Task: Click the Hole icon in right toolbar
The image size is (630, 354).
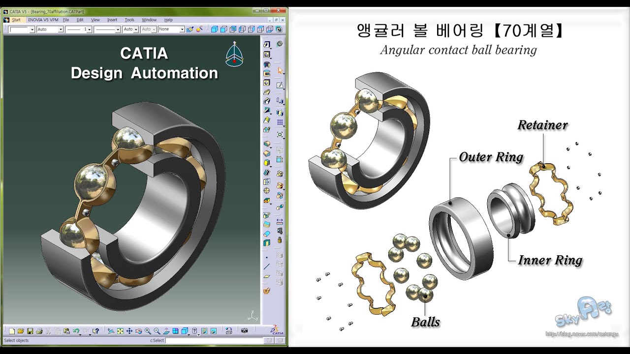Action: 267,83
